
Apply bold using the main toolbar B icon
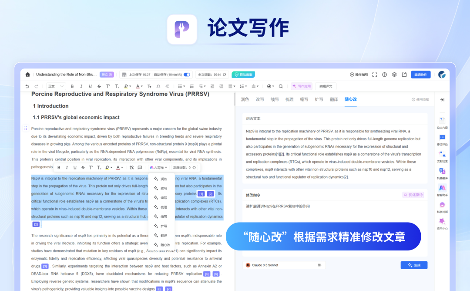(72, 86)
